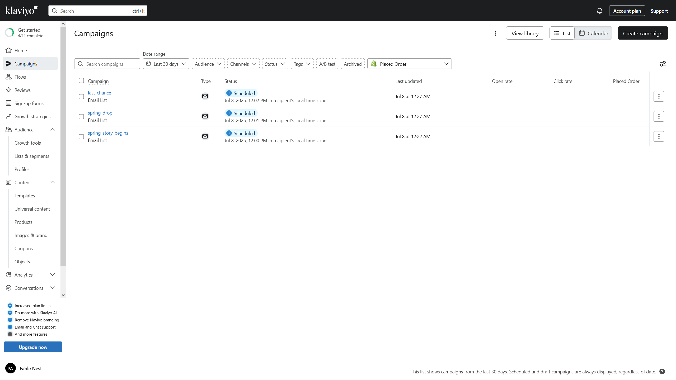This screenshot has height=380, width=676.
Task: Go to Flows in the sidebar
Action: tap(30, 77)
